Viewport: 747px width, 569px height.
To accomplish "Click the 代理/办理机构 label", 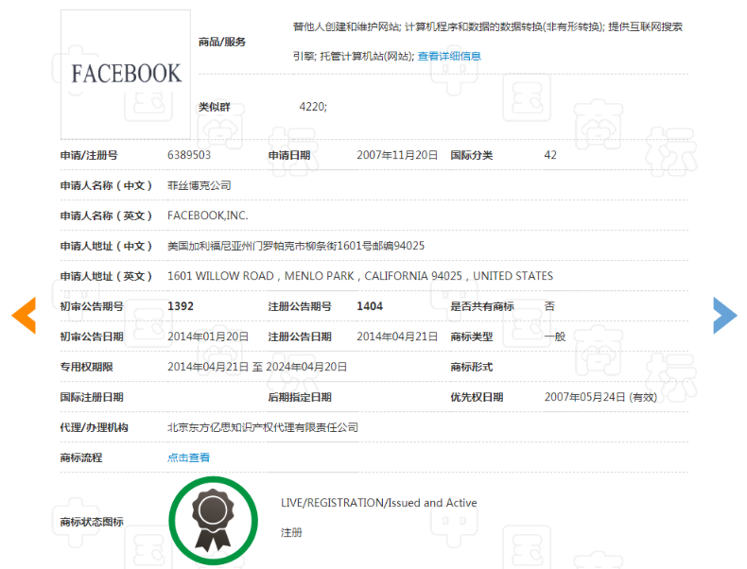I will 94,427.
